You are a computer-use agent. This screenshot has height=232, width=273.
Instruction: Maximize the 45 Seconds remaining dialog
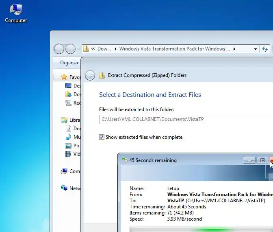(262, 160)
